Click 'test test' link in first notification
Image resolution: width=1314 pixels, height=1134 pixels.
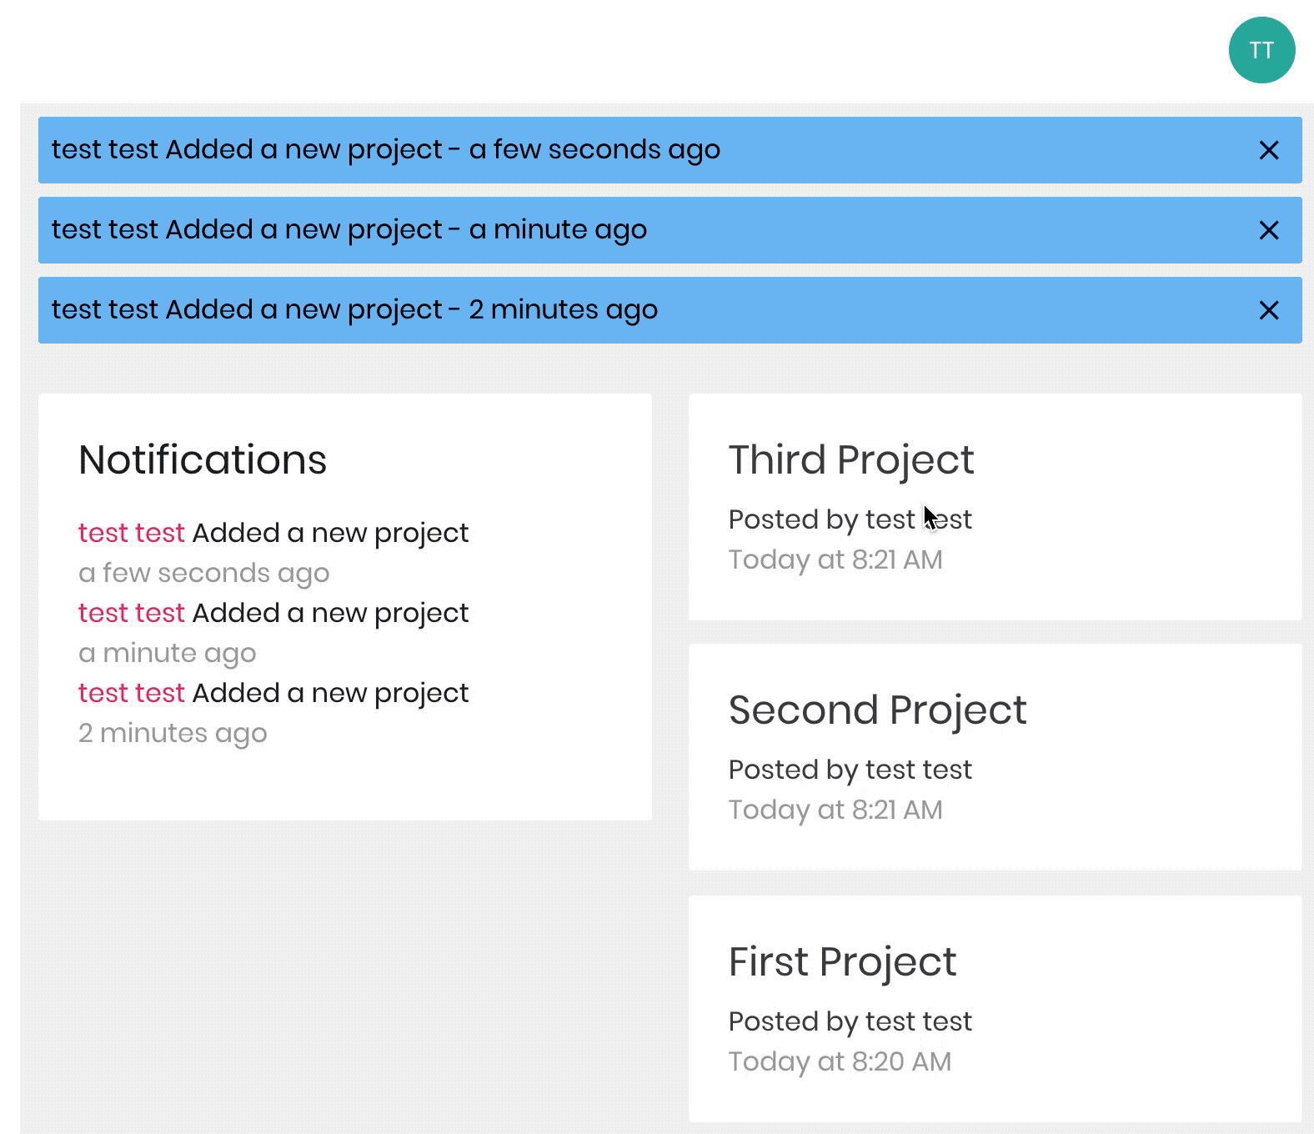coord(131,533)
